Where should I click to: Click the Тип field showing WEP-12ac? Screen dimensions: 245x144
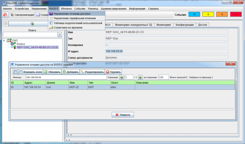pos(167,39)
